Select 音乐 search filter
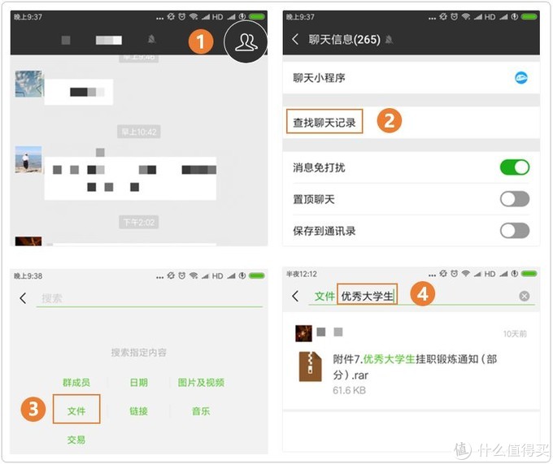This screenshot has height=464, width=553. [x=201, y=411]
